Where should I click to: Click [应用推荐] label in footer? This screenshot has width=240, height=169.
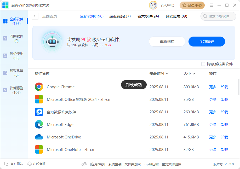pyautogui.click(x=98, y=164)
